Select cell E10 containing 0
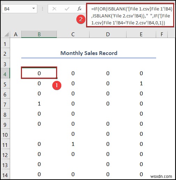The height and width of the screenshot is (180, 176). [x=141, y=134]
